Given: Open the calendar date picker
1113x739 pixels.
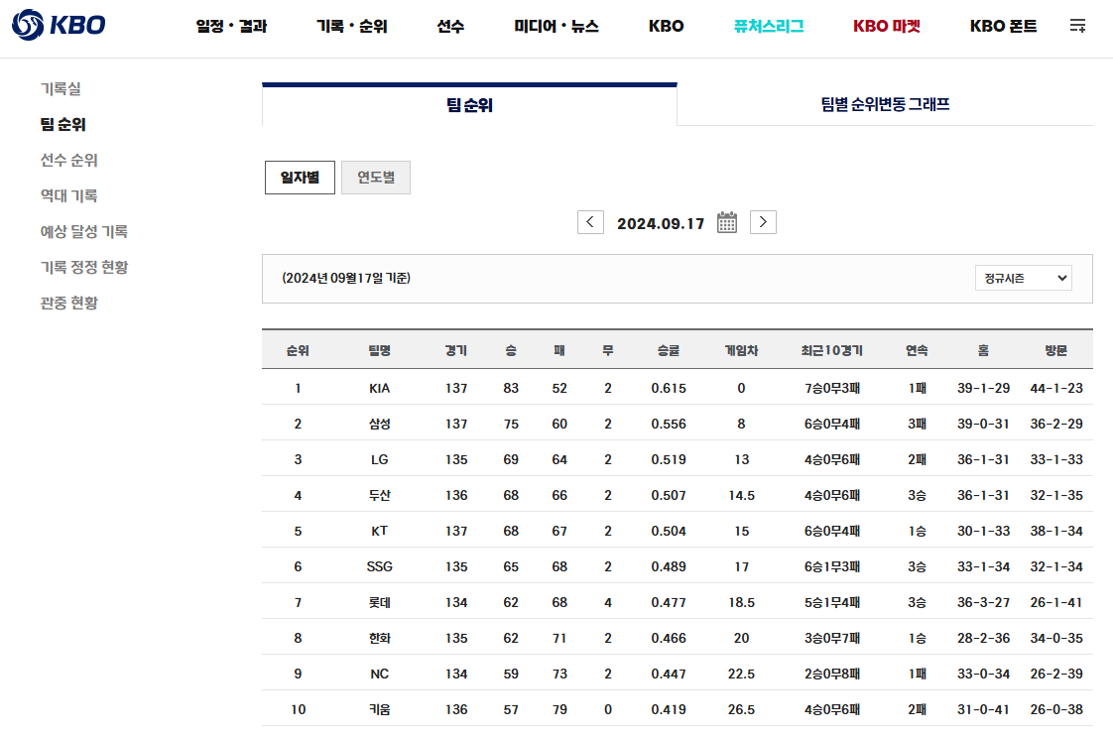Looking at the screenshot, I should (726, 222).
